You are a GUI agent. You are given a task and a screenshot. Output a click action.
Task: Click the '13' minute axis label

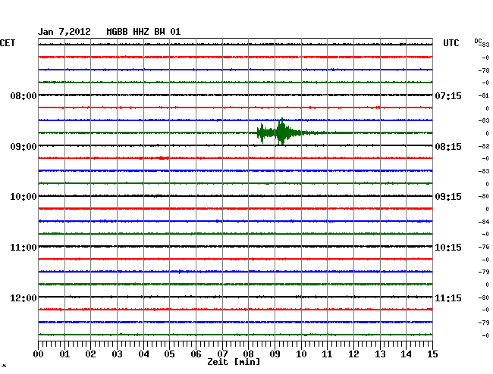380,354
